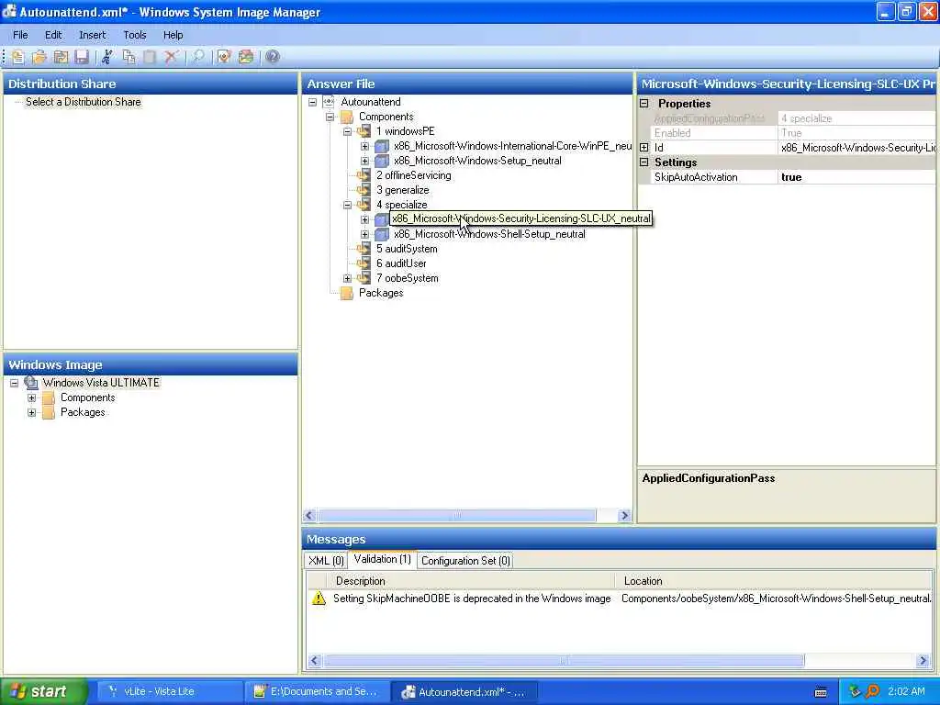940x705 pixels.
Task: Open the Insert menu
Action: pos(93,35)
